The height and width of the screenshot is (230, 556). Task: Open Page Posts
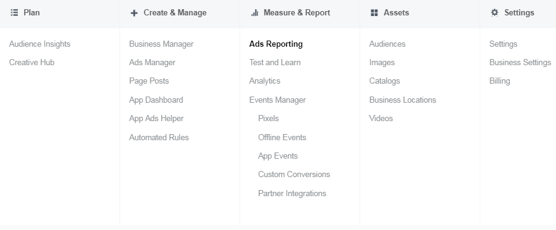tap(149, 81)
